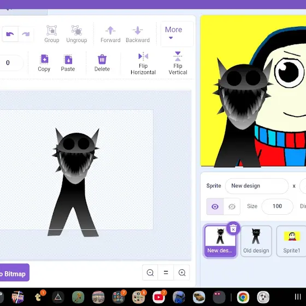306x306 pixels.
Task: Select the Old design sprite
Action: pos(256,241)
